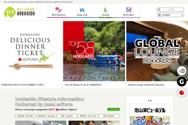Select the All season filter
The height and width of the screenshot is (125, 188).
pyautogui.click(x=109, y=116)
